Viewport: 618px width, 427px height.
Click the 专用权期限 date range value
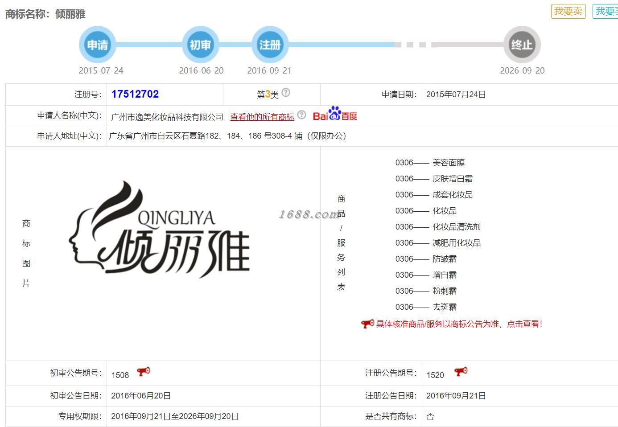tap(175, 416)
